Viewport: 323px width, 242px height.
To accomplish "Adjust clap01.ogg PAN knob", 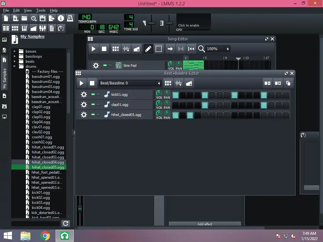I will coord(167,103).
